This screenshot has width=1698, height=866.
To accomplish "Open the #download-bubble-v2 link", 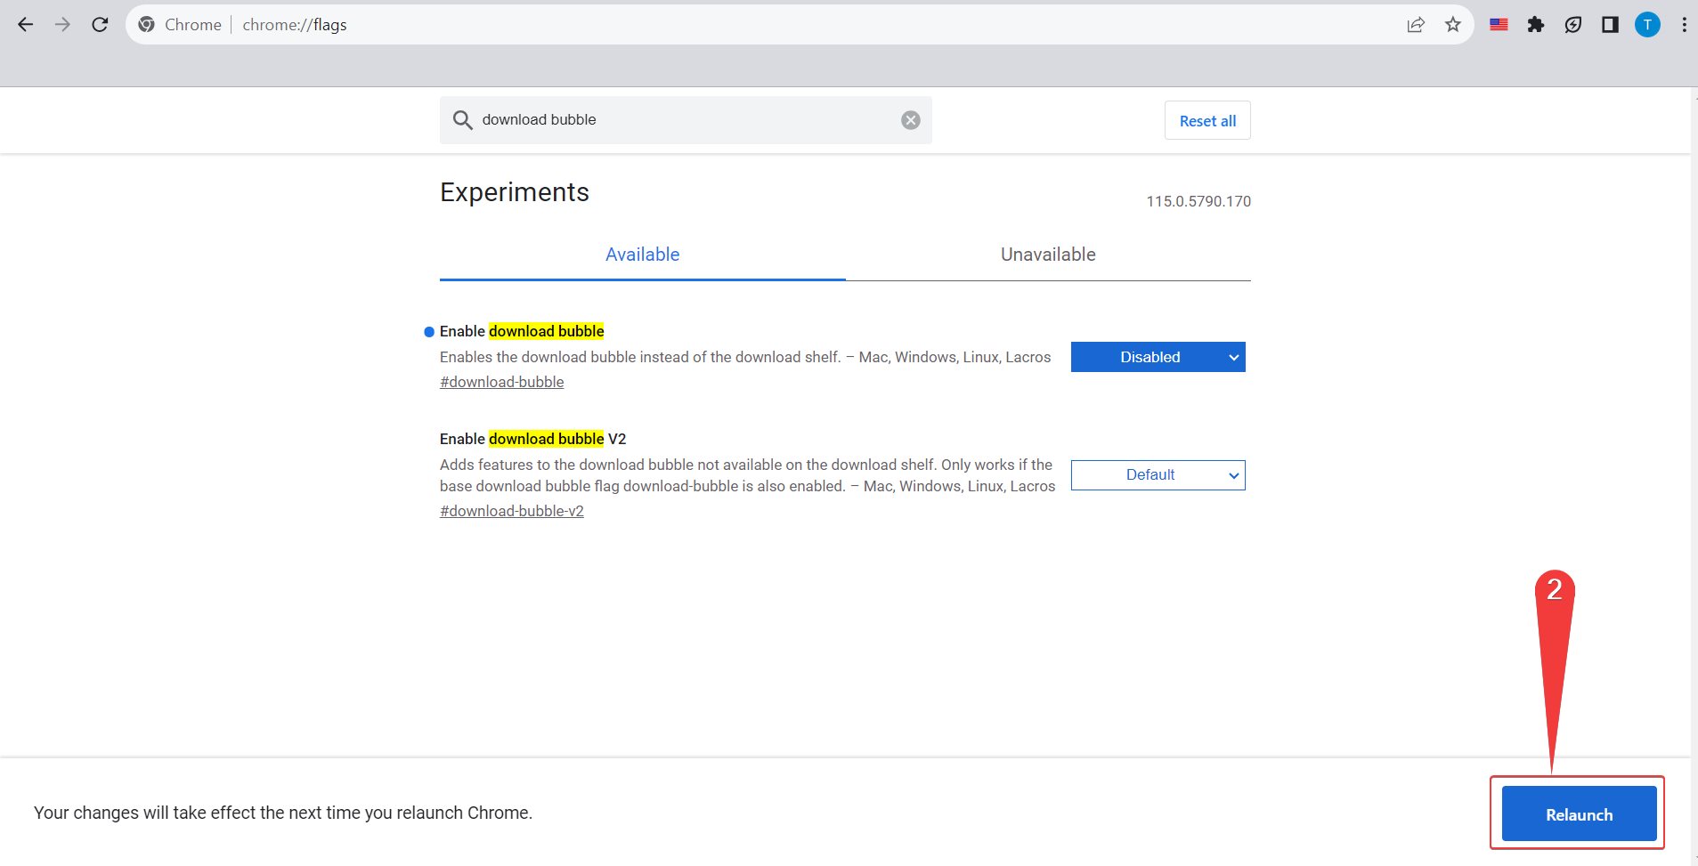I will coord(512,510).
